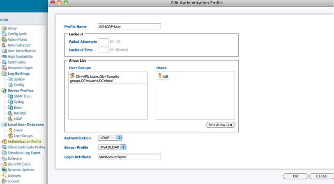Click the Scheduled Log Export icon

click(x=4, y=153)
